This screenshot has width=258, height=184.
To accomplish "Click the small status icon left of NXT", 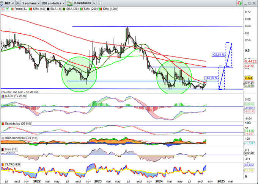I will pyautogui.click(x=2, y=3).
